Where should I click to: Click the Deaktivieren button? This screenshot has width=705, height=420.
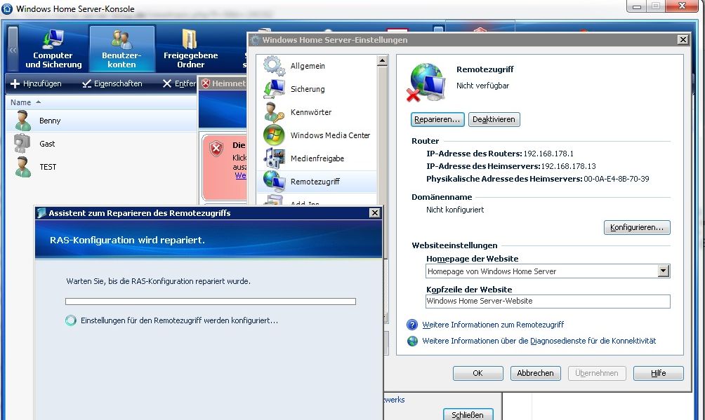coord(494,119)
